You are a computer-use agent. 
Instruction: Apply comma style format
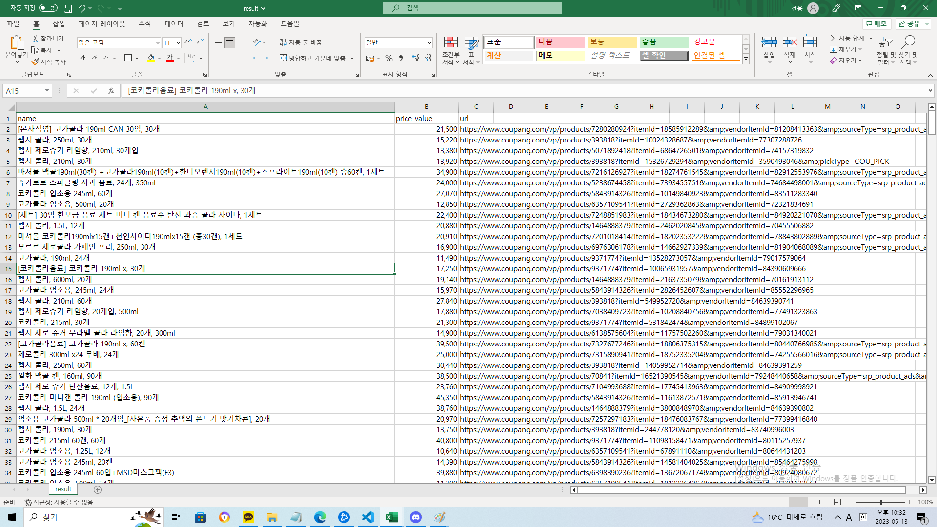click(x=401, y=58)
